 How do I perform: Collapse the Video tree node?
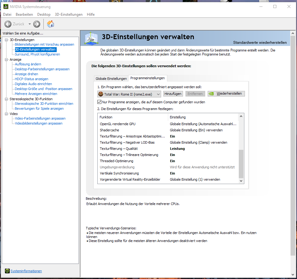tap(6, 114)
